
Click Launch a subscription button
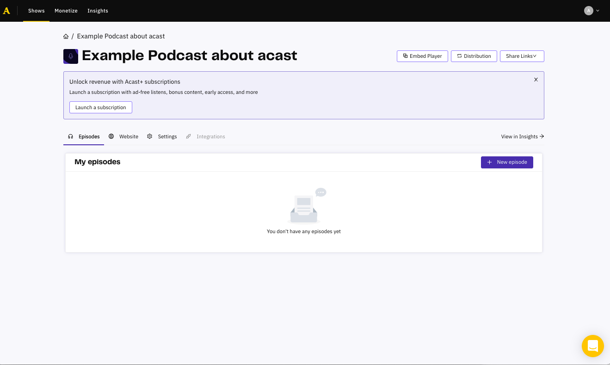tap(101, 107)
